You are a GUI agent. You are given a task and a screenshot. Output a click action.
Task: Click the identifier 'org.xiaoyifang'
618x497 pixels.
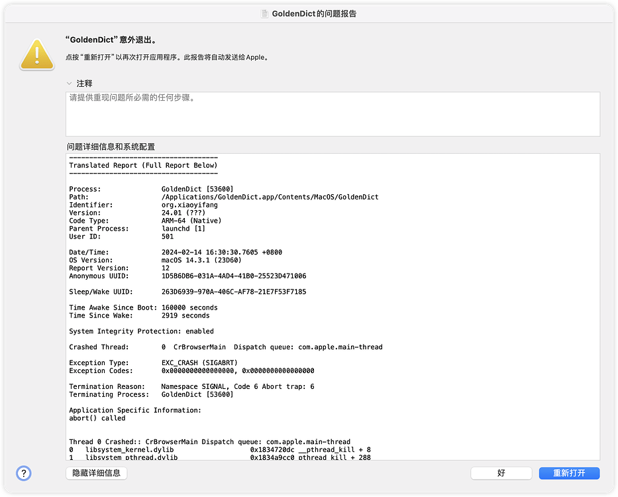189,205
